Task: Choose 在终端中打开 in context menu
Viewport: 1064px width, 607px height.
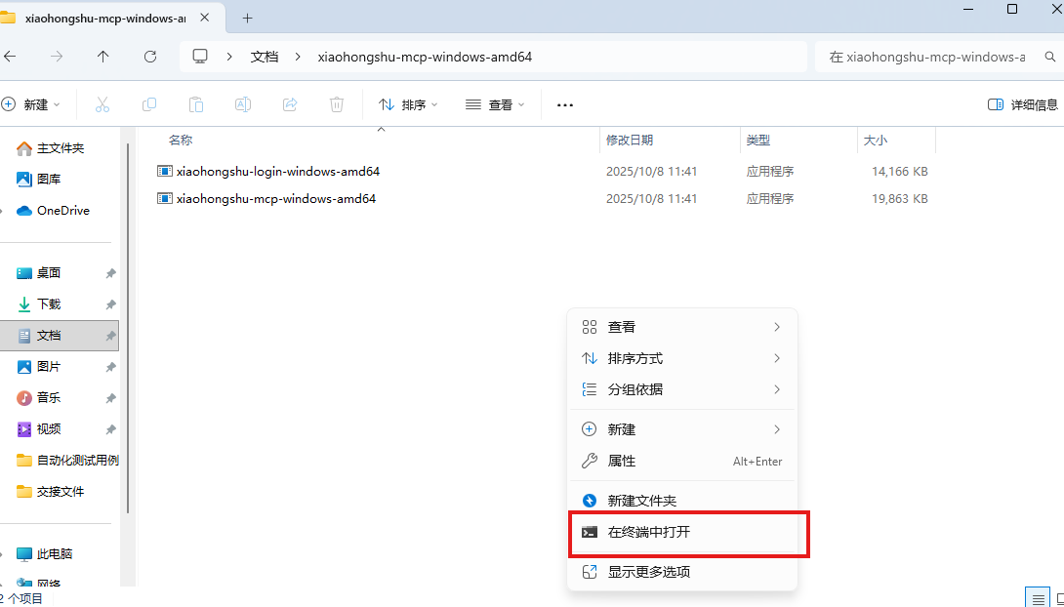Action: (x=682, y=532)
